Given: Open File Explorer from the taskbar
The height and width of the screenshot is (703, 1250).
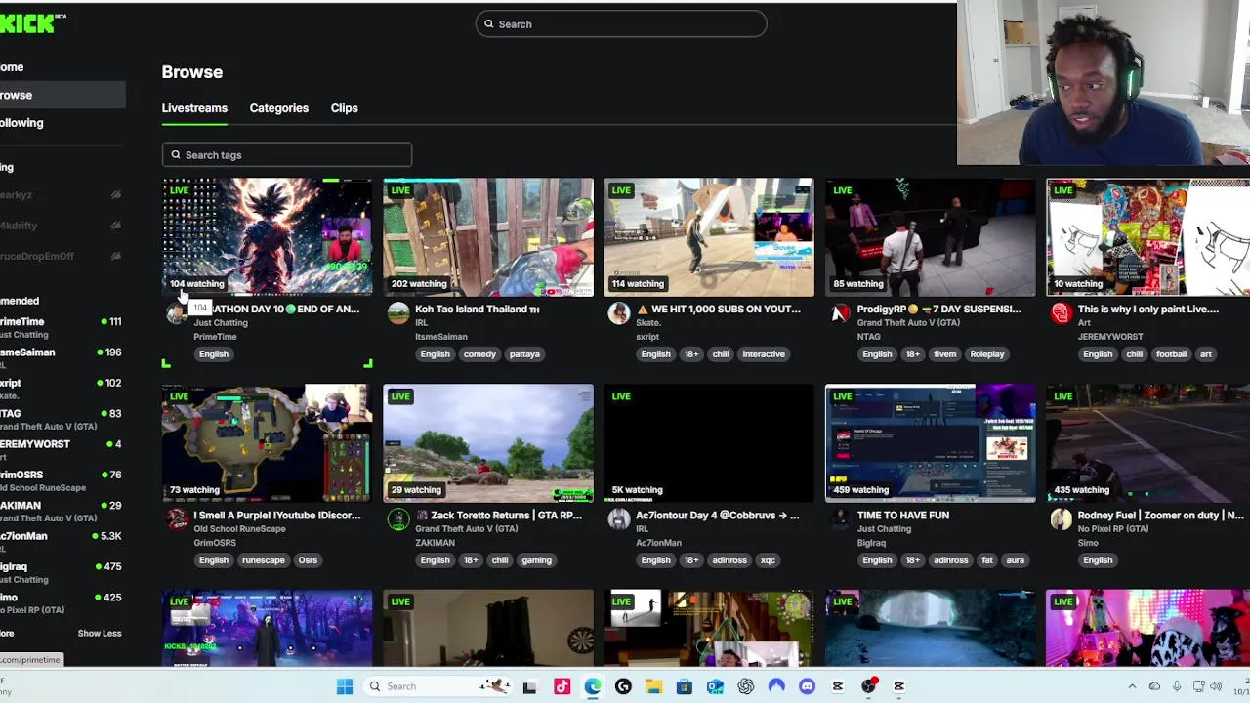Looking at the screenshot, I should (653, 686).
